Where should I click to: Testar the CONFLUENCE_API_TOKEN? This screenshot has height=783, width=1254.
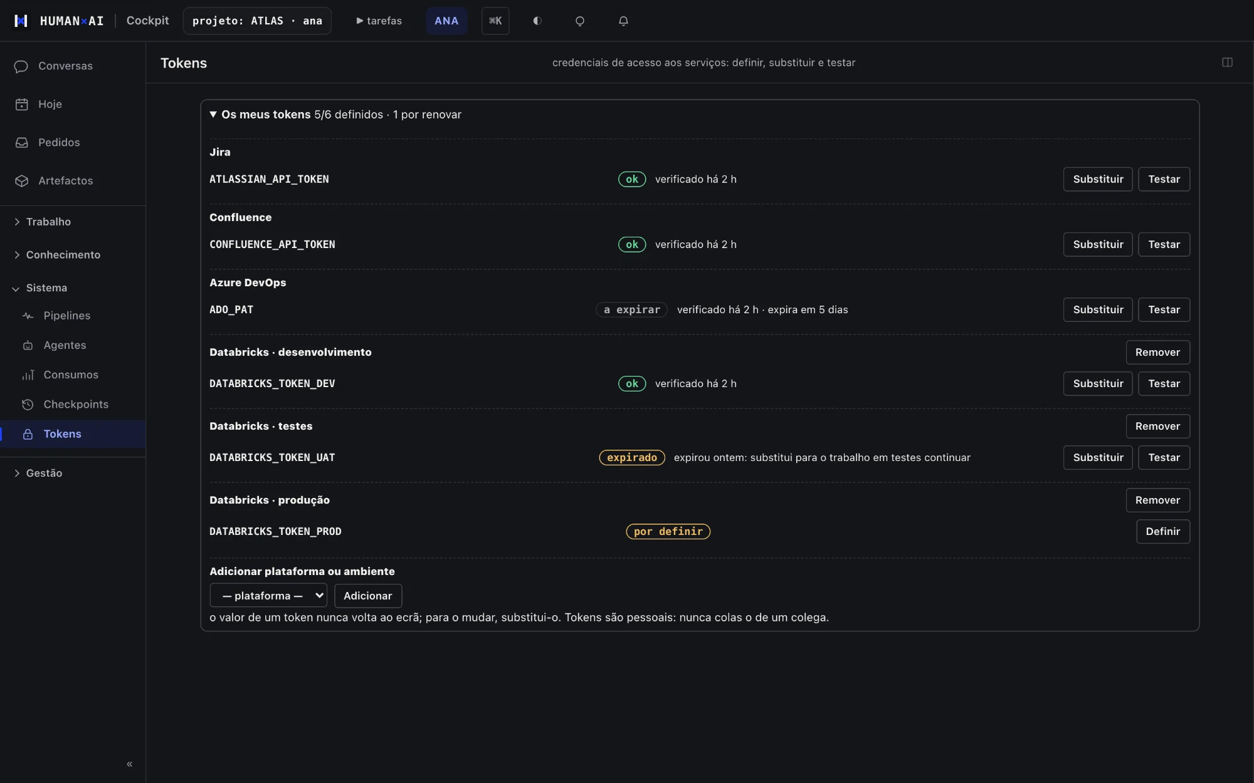tap(1164, 244)
